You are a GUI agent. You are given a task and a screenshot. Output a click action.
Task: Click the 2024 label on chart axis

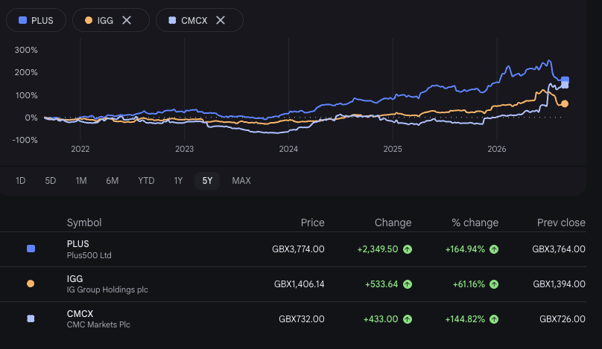[x=288, y=149]
